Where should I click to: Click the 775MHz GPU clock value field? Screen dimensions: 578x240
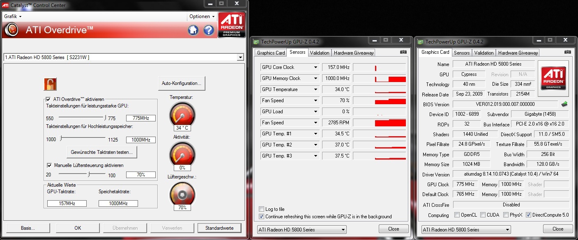[141, 118]
